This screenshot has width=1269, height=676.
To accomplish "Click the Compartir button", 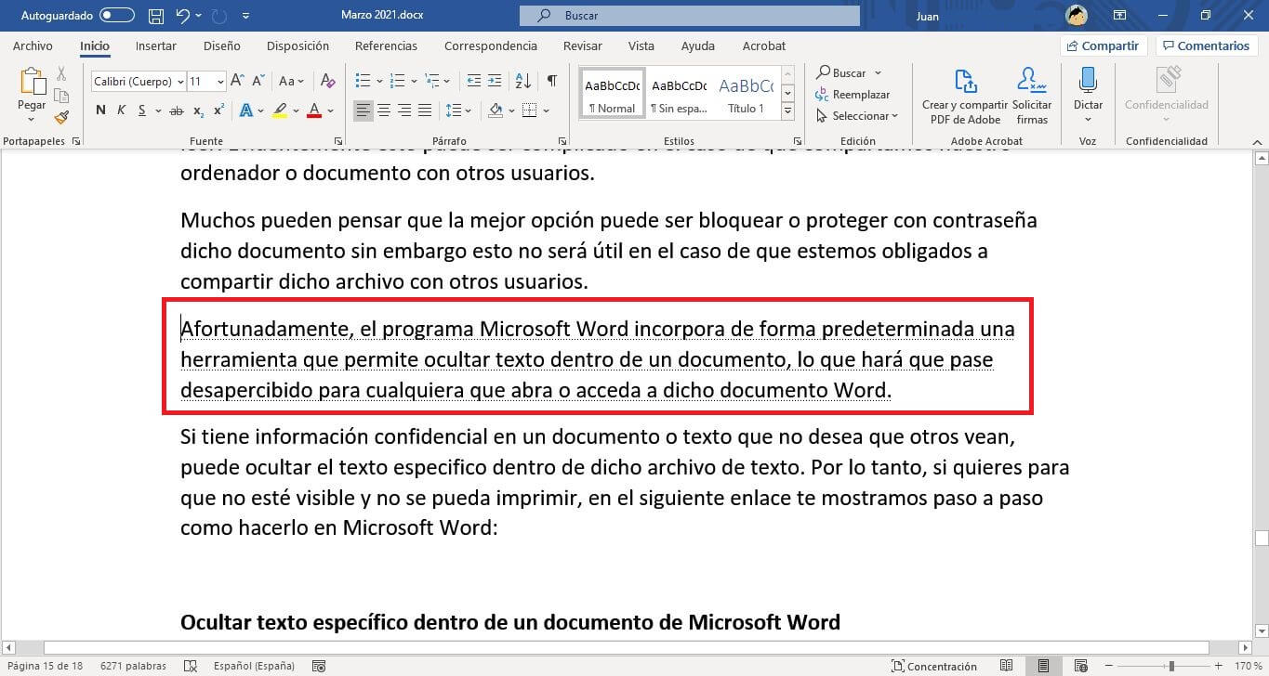I will pos(1103,45).
